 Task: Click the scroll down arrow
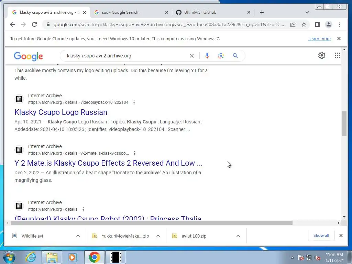[x=344, y=217]
